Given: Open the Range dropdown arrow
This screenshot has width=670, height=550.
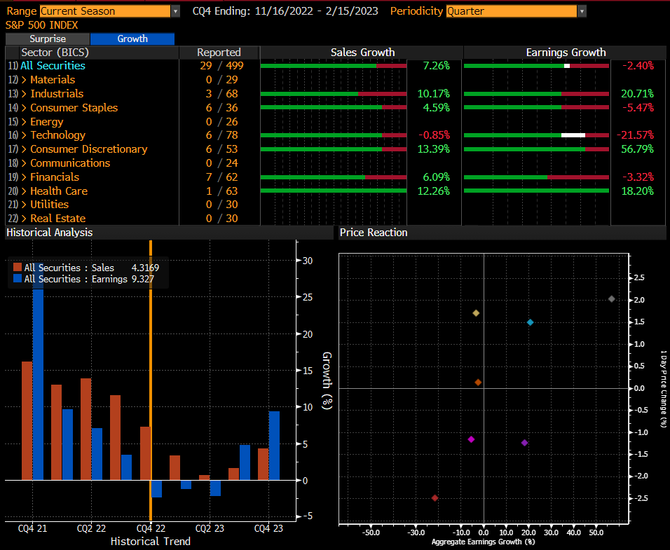Looking at the screenshot, I should 175,11.
